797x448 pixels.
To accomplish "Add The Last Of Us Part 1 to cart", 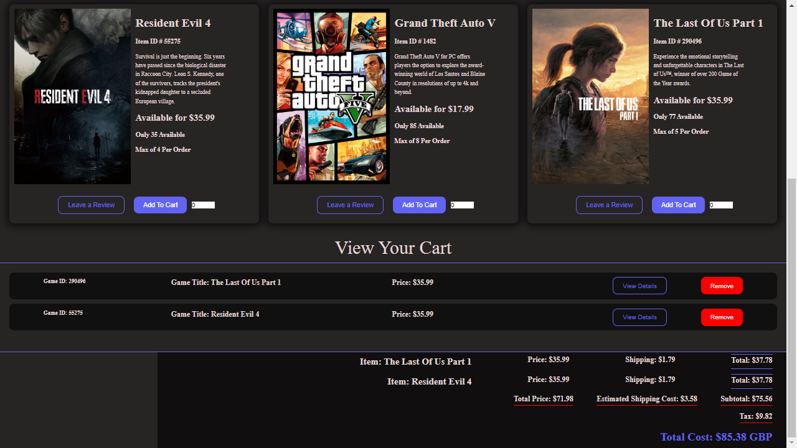I will [x=678, y=205].
